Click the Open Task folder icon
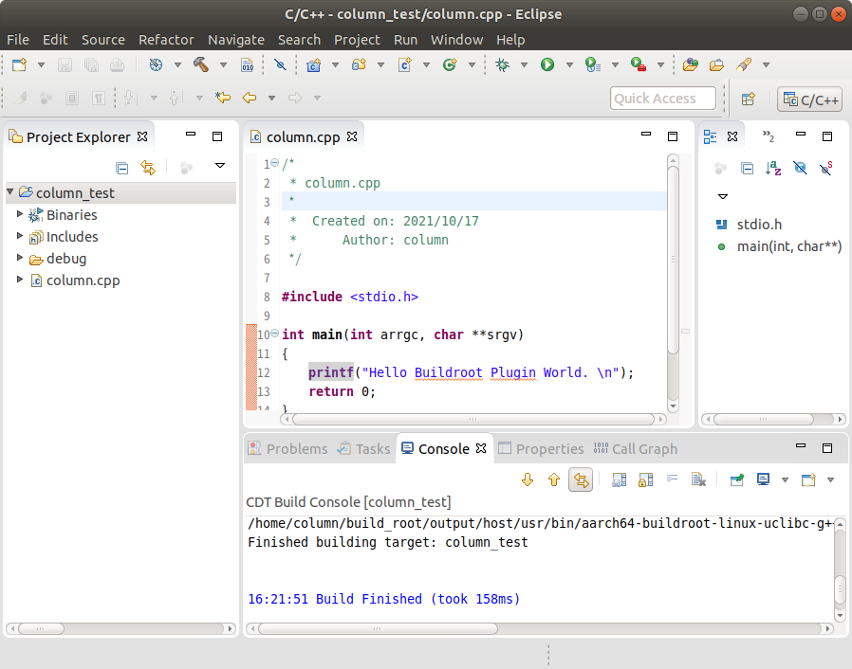This screenshot has width=852, height=669. pyautogui.click(x=716, y=65)
